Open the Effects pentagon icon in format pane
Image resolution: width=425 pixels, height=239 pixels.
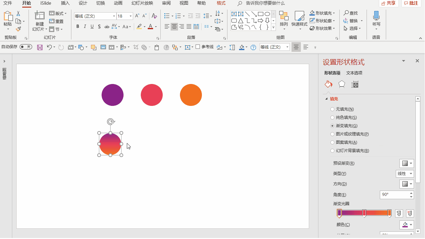coord(342,84)
